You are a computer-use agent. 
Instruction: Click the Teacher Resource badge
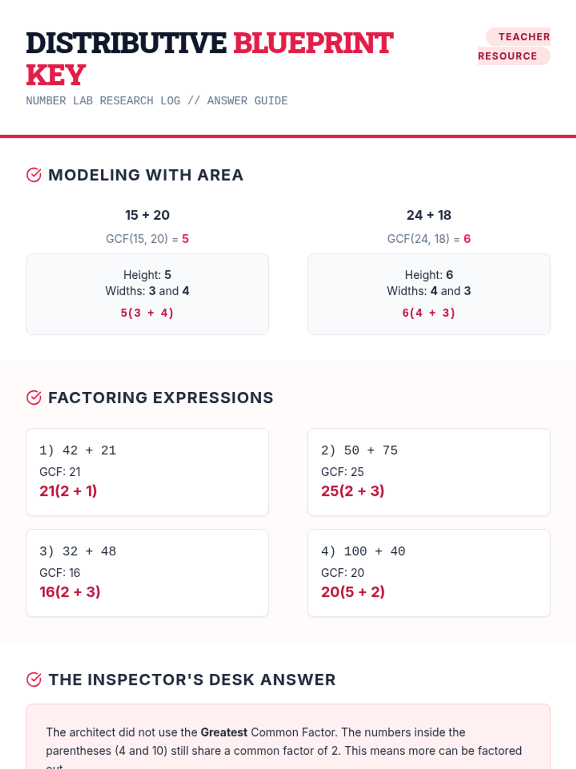tap(514, 46)
